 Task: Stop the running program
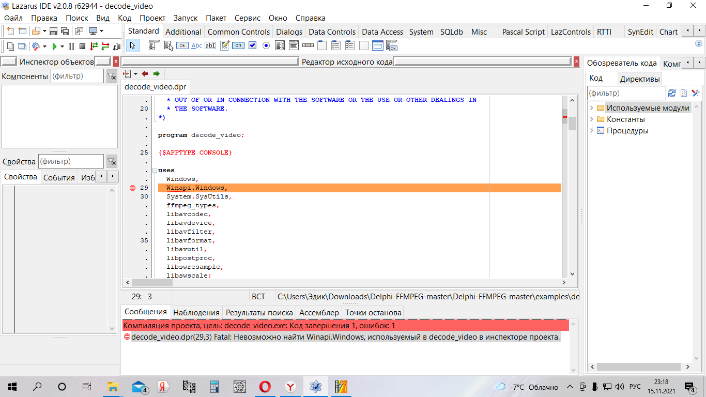click(82, 47)
